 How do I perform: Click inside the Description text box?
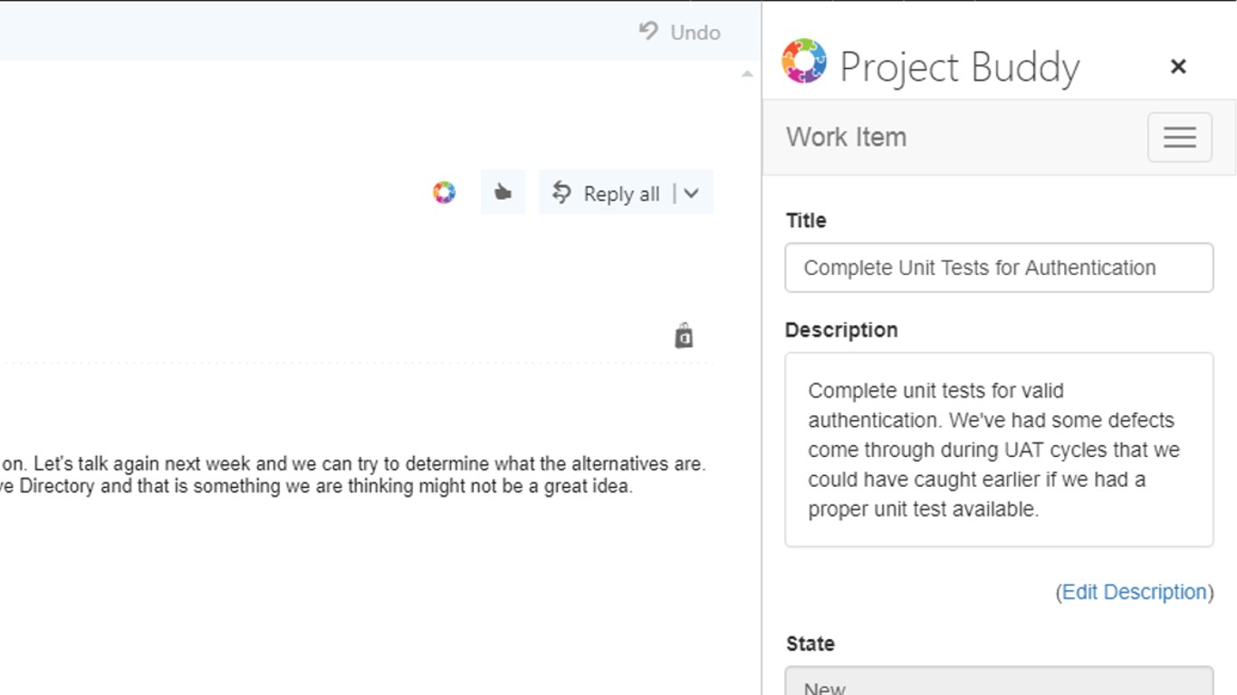(x=999, y=450)
